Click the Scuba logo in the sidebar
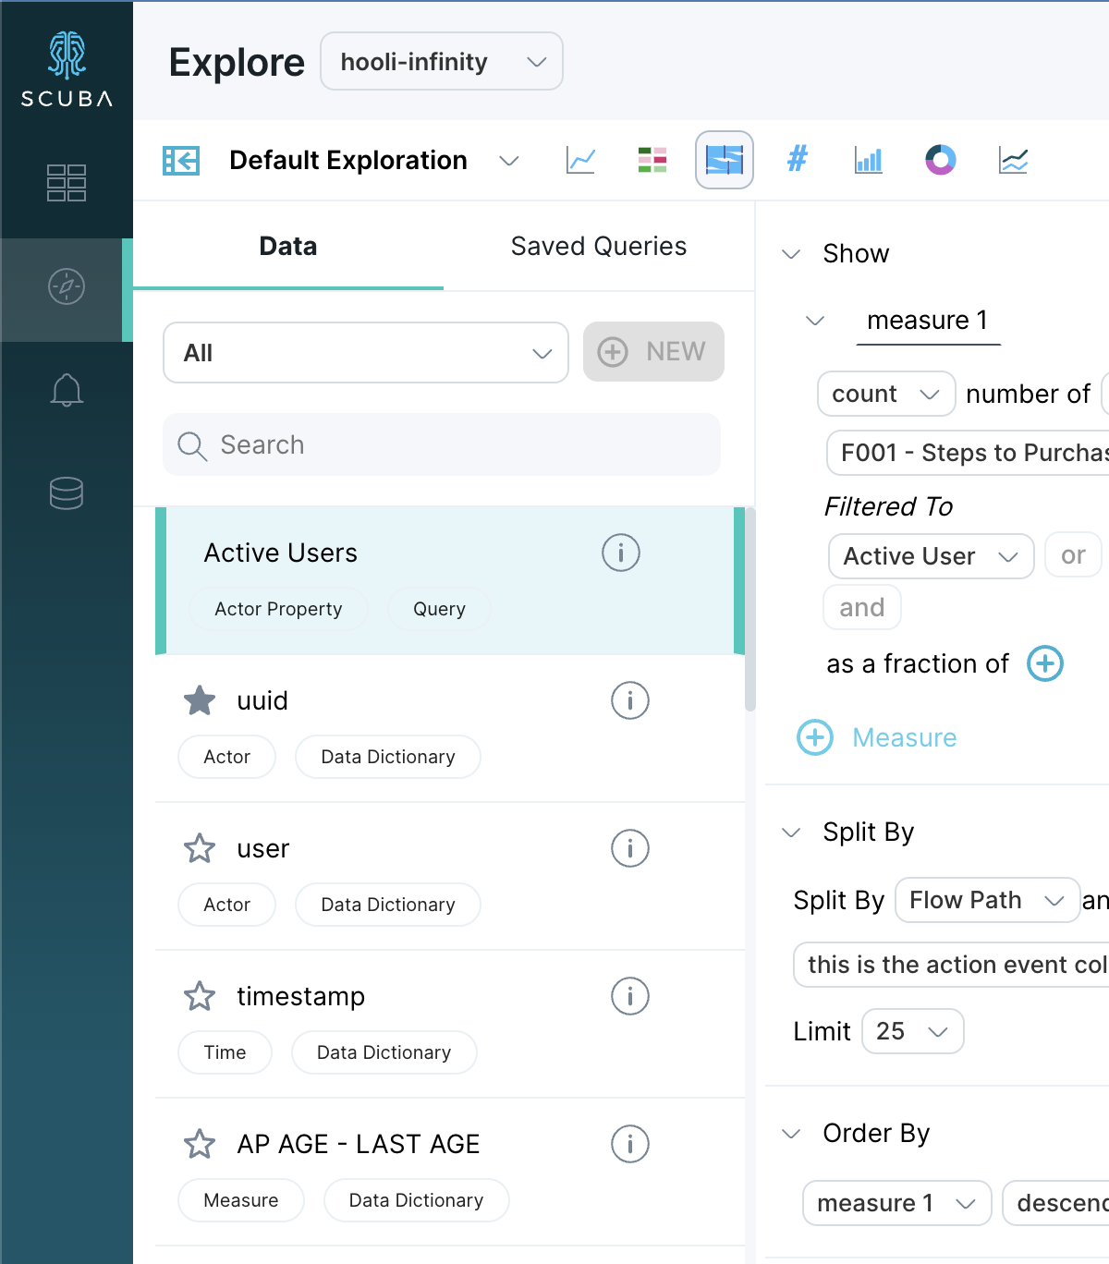Viewport: 1109px width, 1264px height. pyautogui.click(x=67, y=69)
